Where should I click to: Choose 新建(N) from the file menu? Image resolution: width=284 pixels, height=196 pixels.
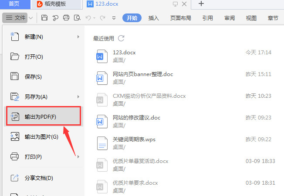[44, 37]
